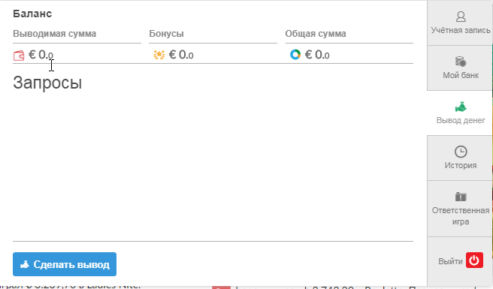493x289 pixels.
Task: Click the green money-hand icon in sidebar
Action: coord(461,107)
